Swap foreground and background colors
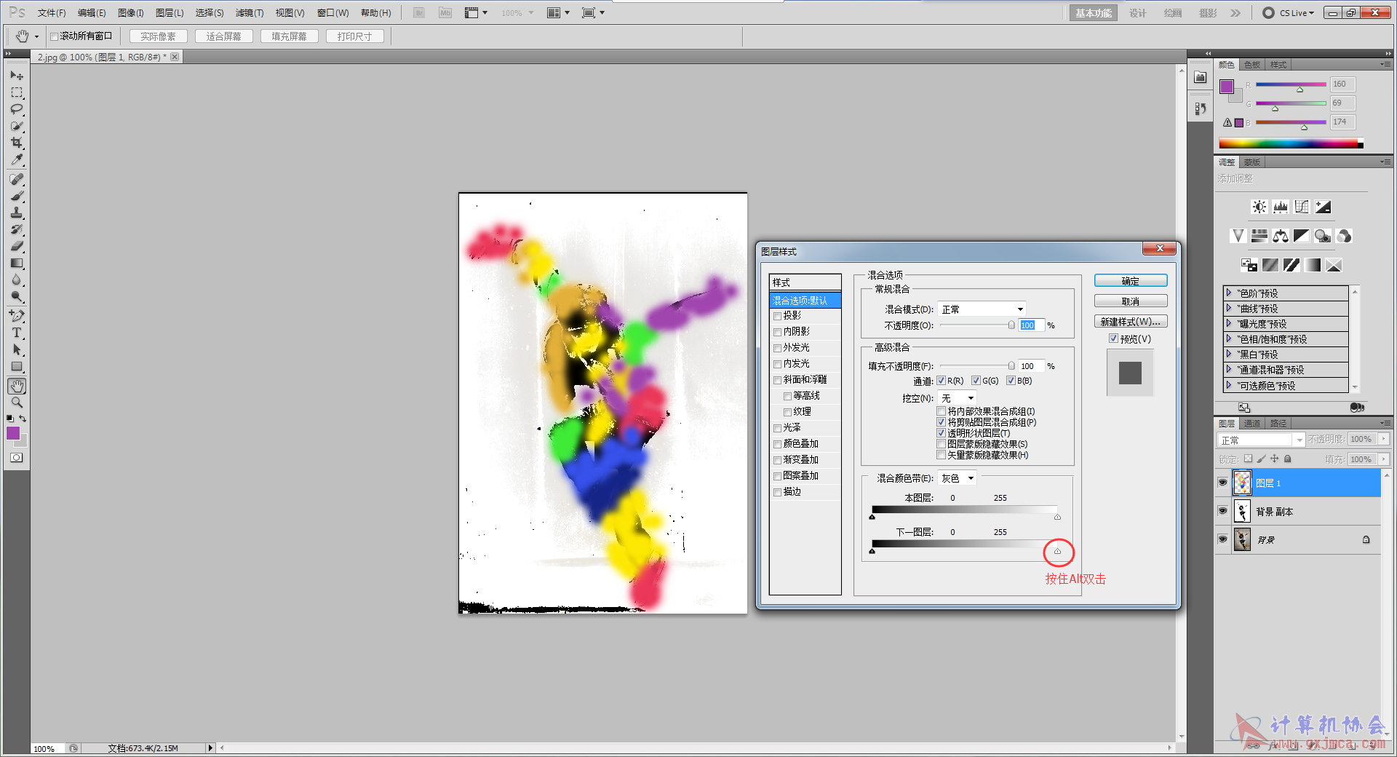This screenshot has height=757, width=1397. point(23,419)
